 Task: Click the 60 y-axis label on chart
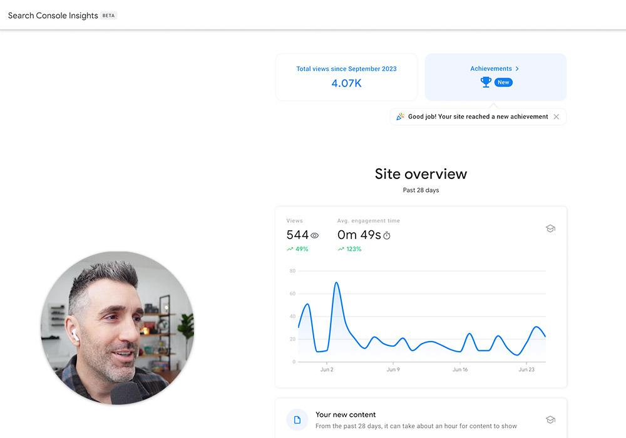coord(292,293)
